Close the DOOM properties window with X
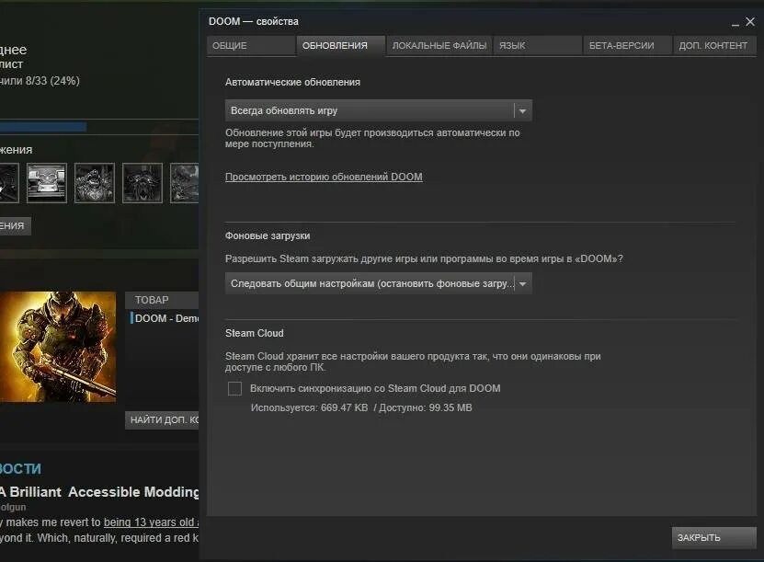 (x=750, y=22)
